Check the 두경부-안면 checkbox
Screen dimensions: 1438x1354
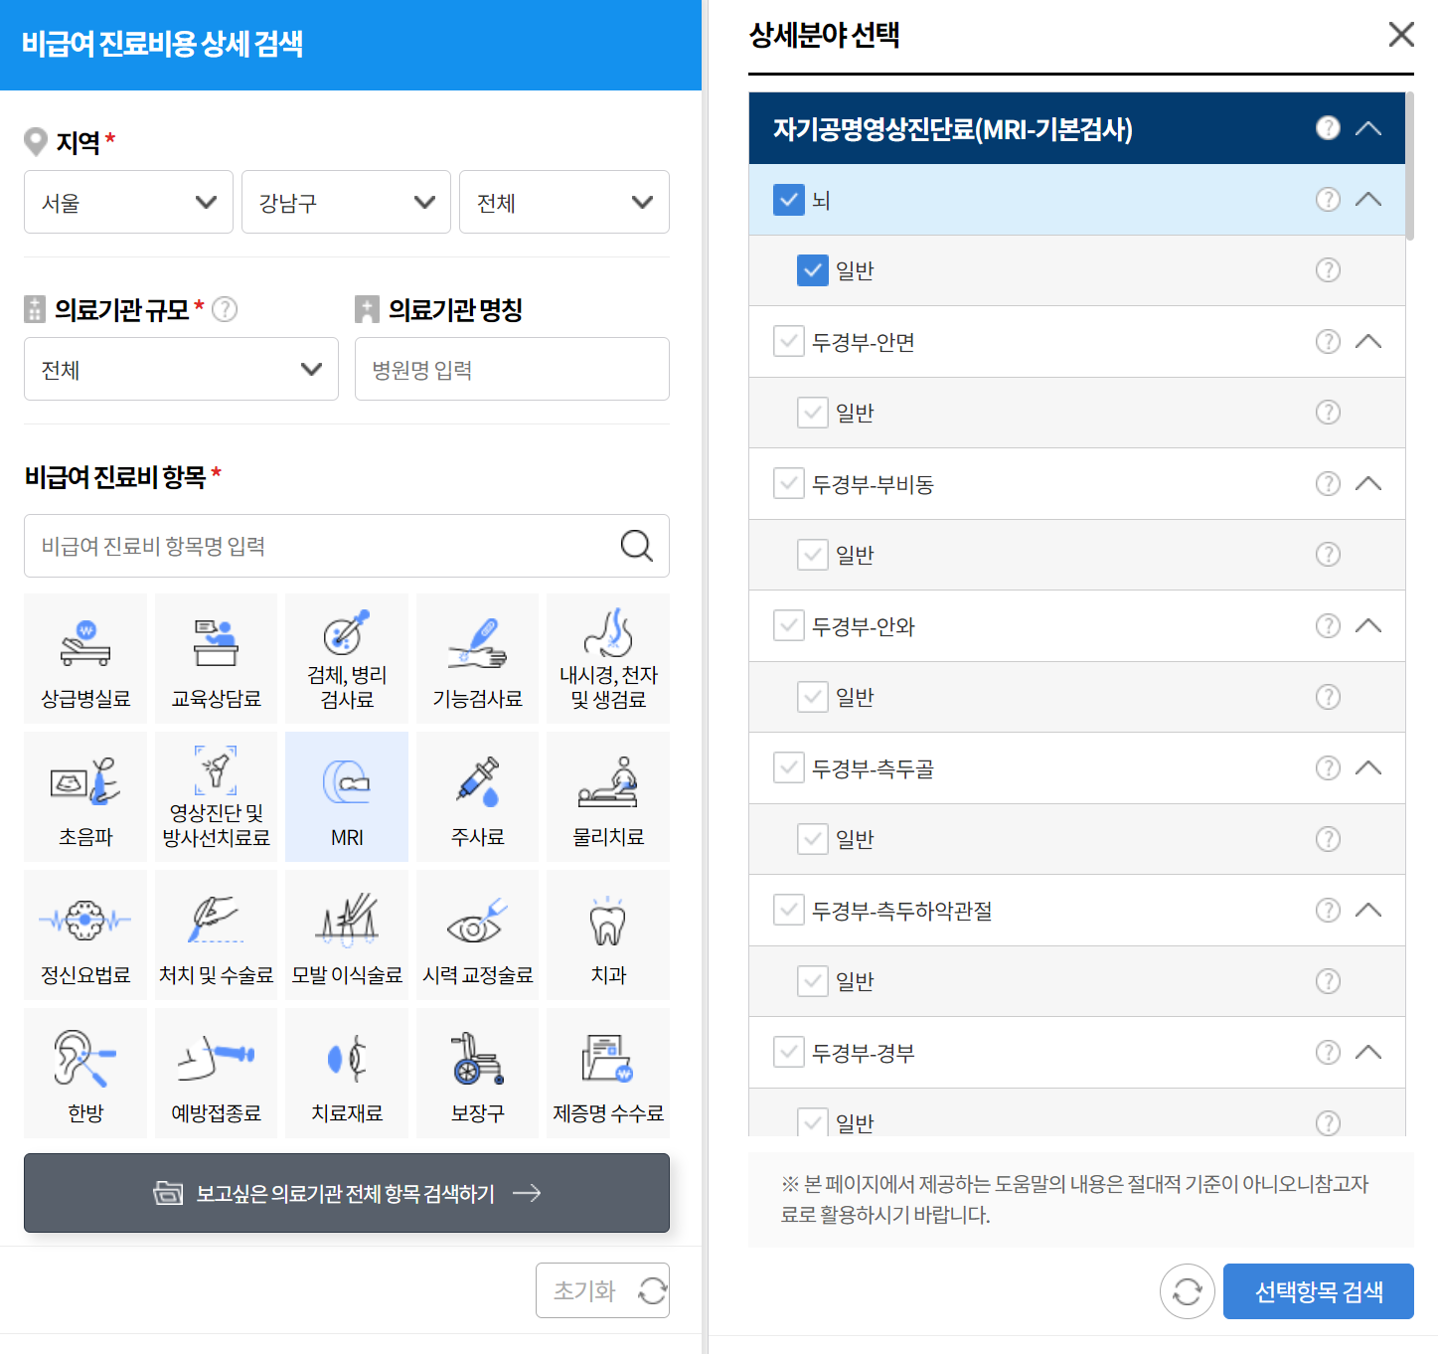pos(788,341)
